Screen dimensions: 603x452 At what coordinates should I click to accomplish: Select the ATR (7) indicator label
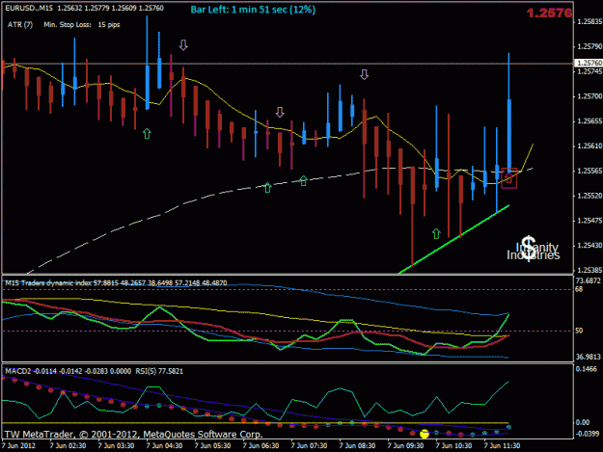(20, 25)
